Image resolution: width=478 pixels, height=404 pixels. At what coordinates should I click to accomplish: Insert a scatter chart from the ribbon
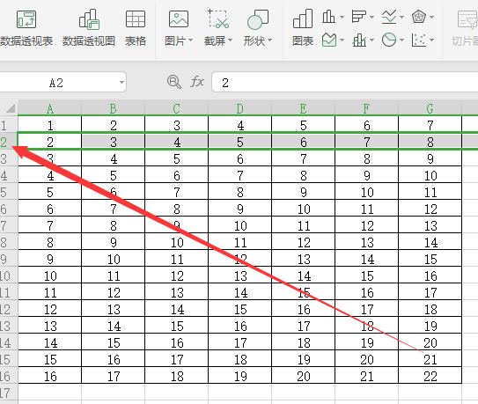coord(418,40)
